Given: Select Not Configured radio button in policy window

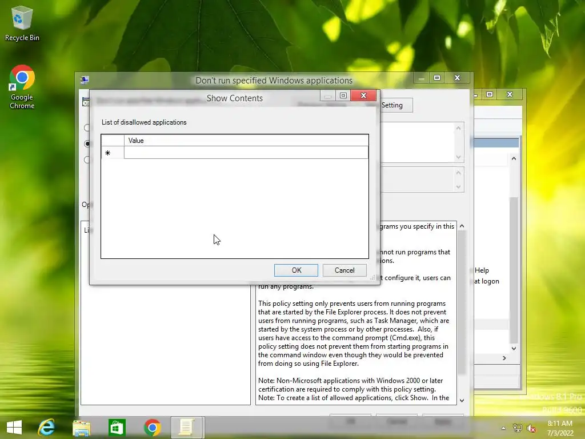Looking at the screenshot, I should (87, 127).
